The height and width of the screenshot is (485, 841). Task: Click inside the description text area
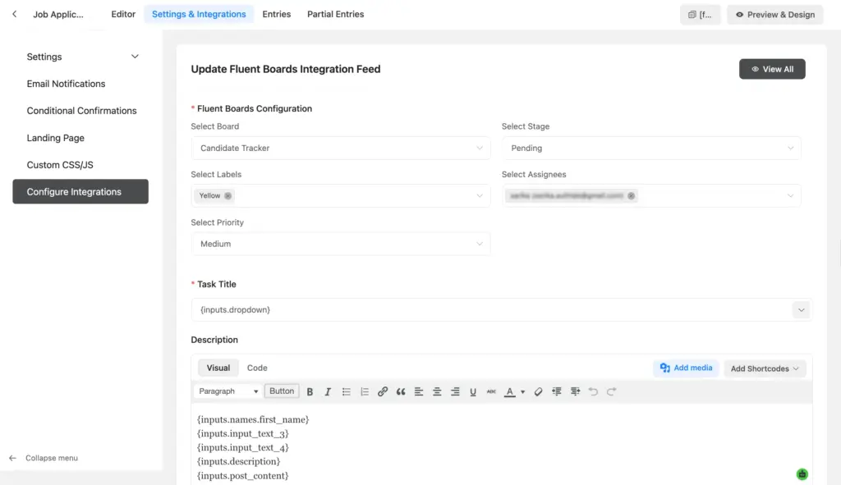click(x=502, y=445)
